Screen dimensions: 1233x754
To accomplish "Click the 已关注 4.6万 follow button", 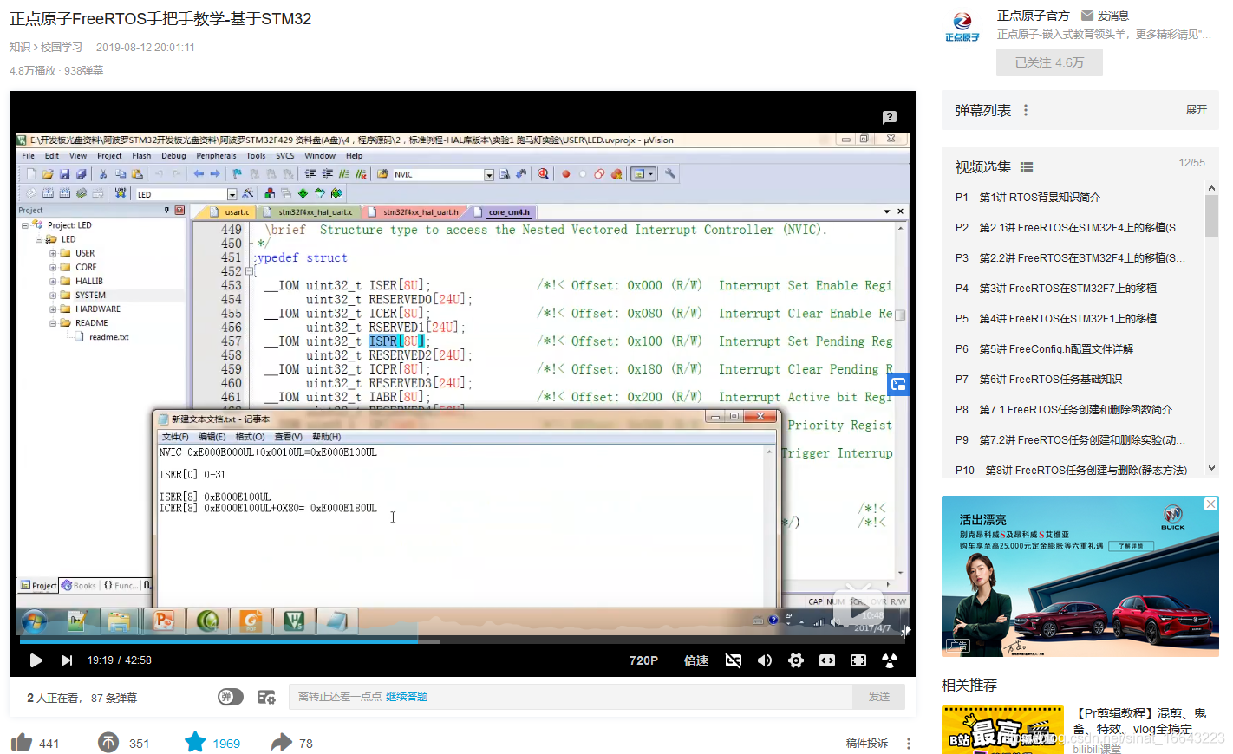I will tap(1049, 62).
